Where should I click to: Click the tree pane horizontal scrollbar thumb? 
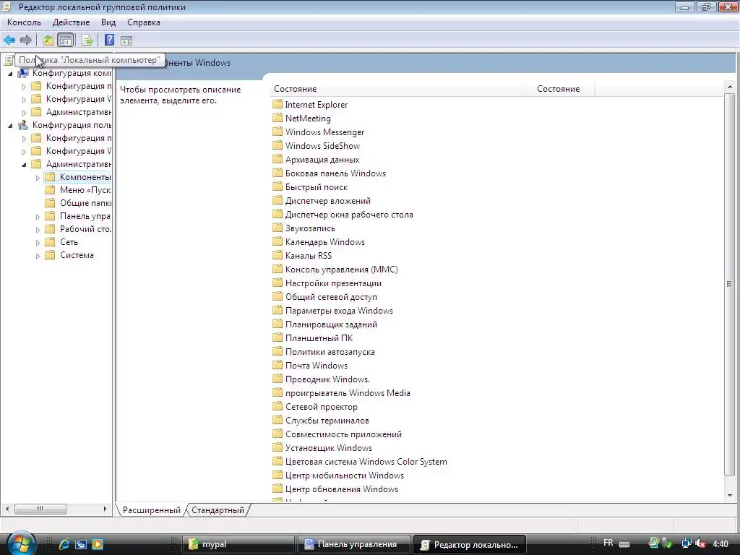click(x=40, y=509)
